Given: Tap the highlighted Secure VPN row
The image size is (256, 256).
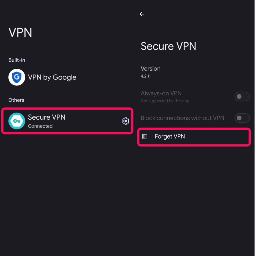Looking at the screenshot, I should (67, 121).
